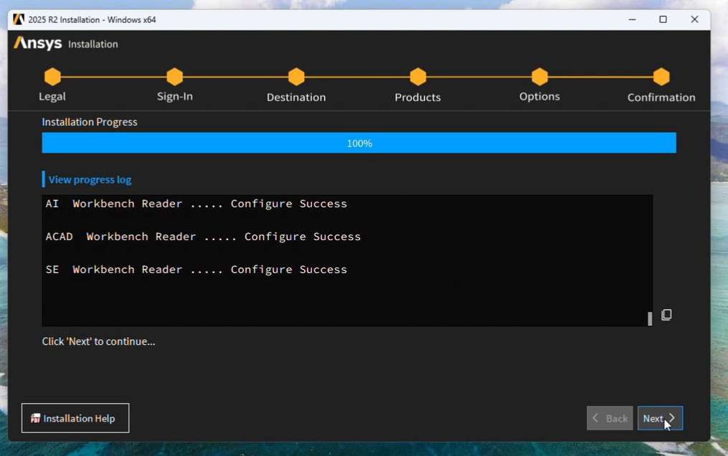Click the Confirmation step hexagon
This screenshot has height=456, width=728.
pyautogui.click(x=661, y=77)
